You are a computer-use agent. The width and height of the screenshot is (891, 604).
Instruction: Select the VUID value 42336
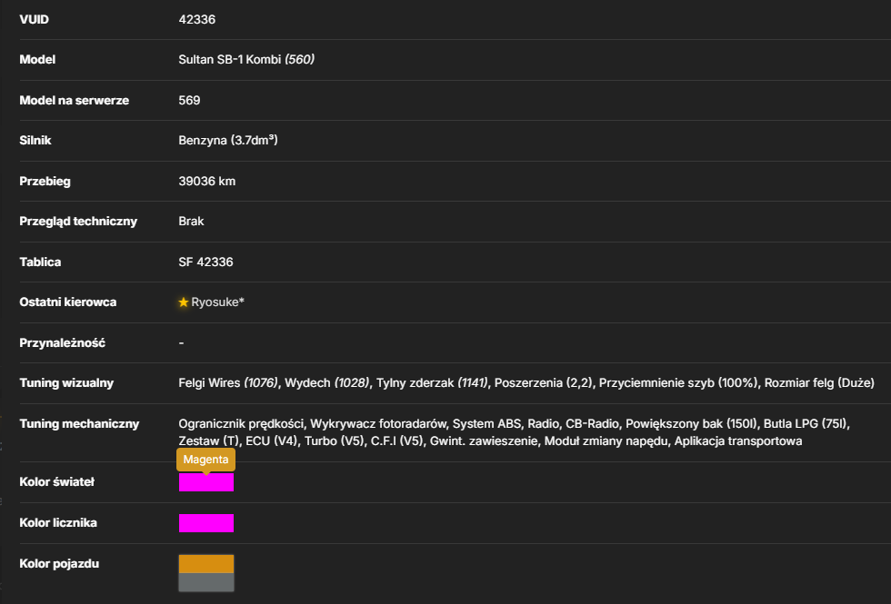(x=197, y=19)
